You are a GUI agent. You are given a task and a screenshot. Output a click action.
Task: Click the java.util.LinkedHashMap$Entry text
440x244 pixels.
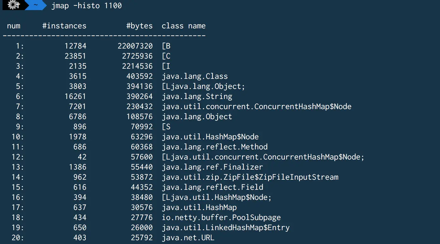tap(225, 228)
